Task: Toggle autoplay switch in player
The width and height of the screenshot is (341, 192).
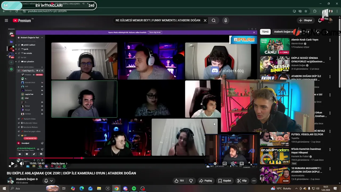Action: [215, 163]
